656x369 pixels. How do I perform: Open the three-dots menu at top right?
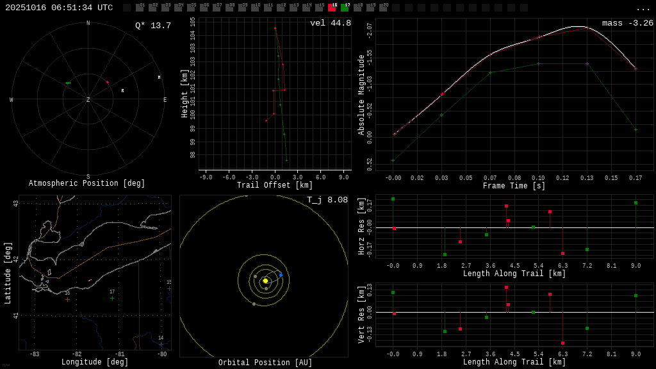click(643, 8)
